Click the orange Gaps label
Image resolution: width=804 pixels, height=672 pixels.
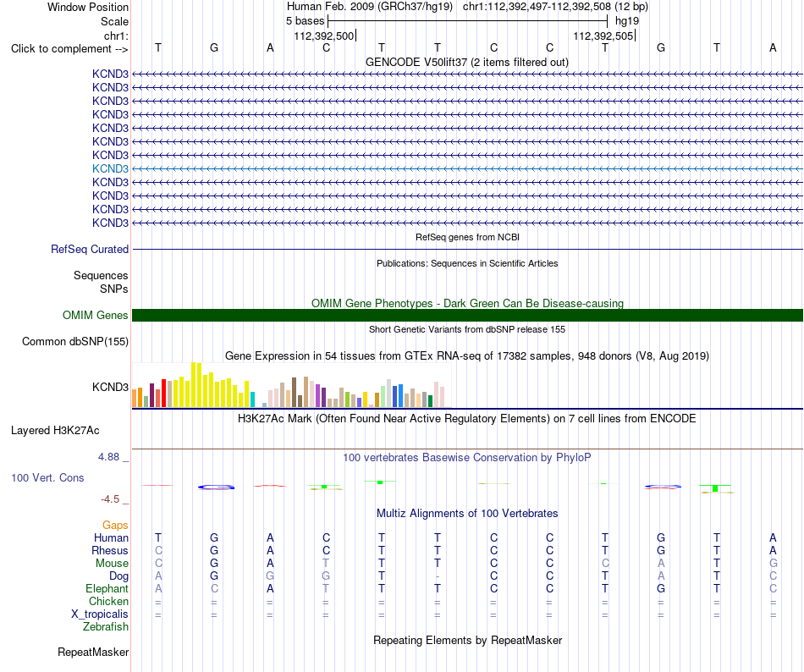click(115, 525)
